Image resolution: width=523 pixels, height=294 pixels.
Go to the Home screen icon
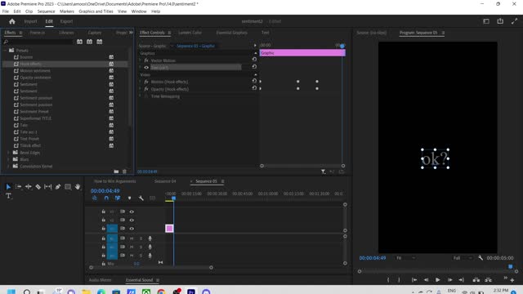pos(12,21)
